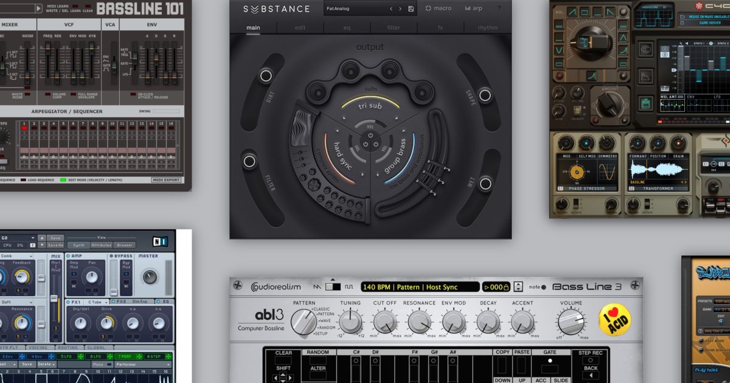Go to previous preset in Substance
Screen dimensions: 730x383
point(391,9)
